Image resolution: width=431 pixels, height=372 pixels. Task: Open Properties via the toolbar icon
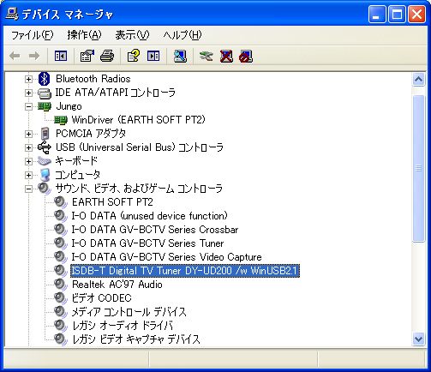tap(87, 56)
